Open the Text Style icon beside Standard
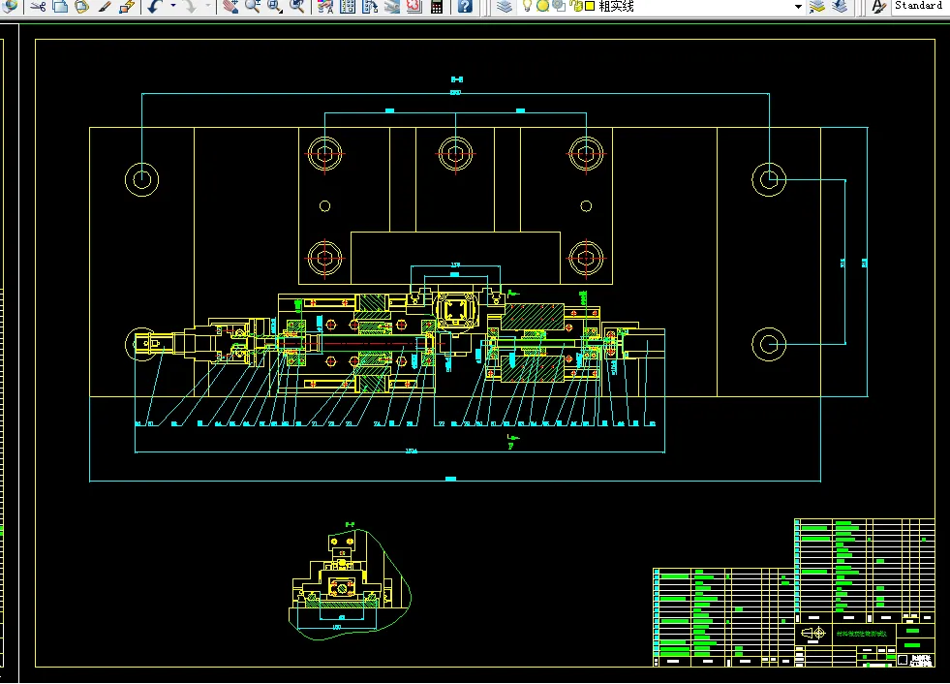The image size is (950, 684). point(878,7)
